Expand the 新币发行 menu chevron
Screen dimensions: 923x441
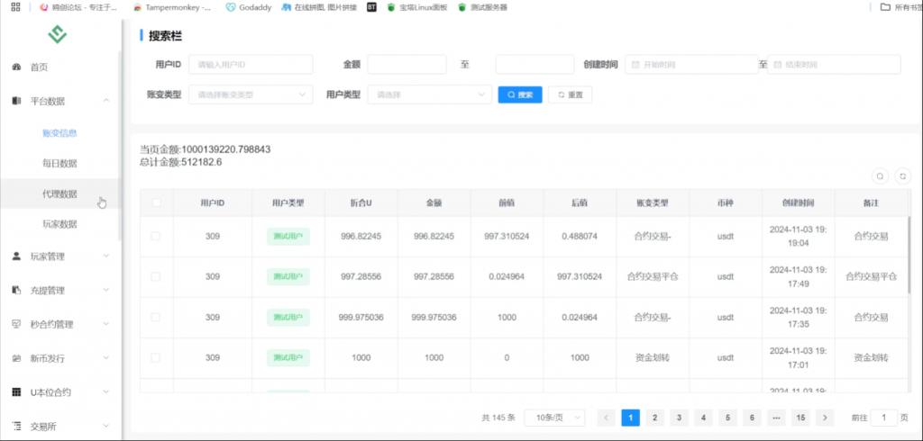(106, 358)
